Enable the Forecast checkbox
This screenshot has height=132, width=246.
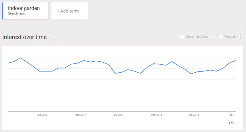point(221,36)
